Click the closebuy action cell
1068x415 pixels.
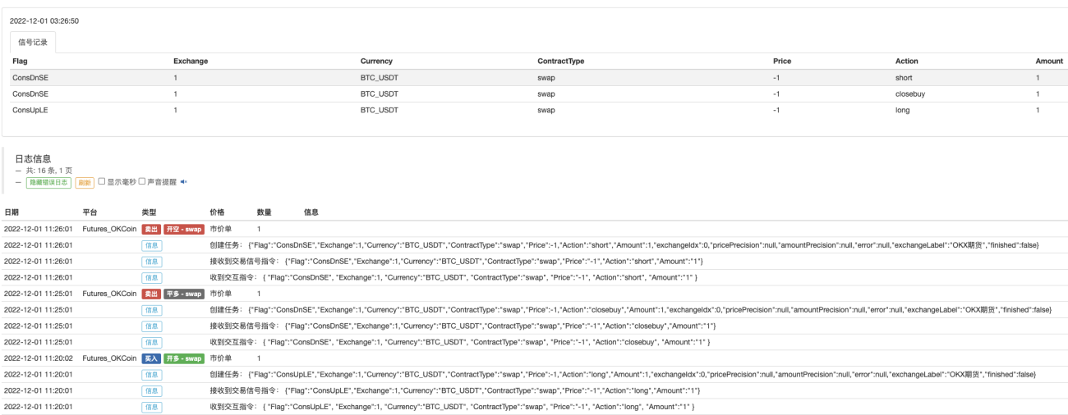(x=910, y=93)
